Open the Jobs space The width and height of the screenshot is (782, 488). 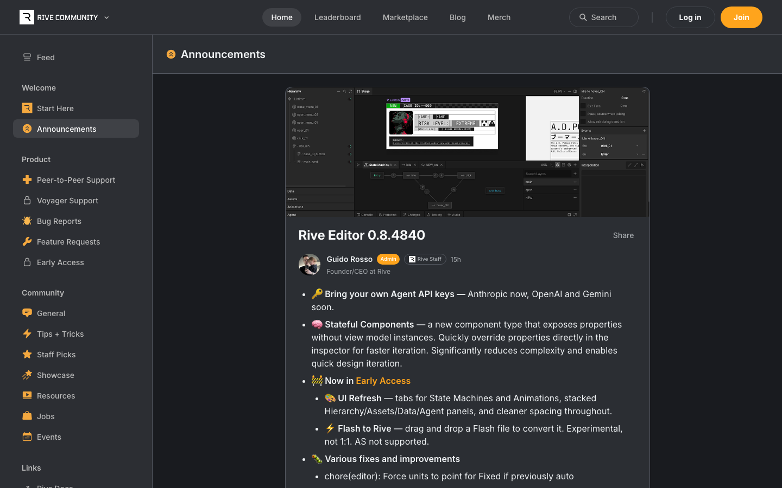76,416
